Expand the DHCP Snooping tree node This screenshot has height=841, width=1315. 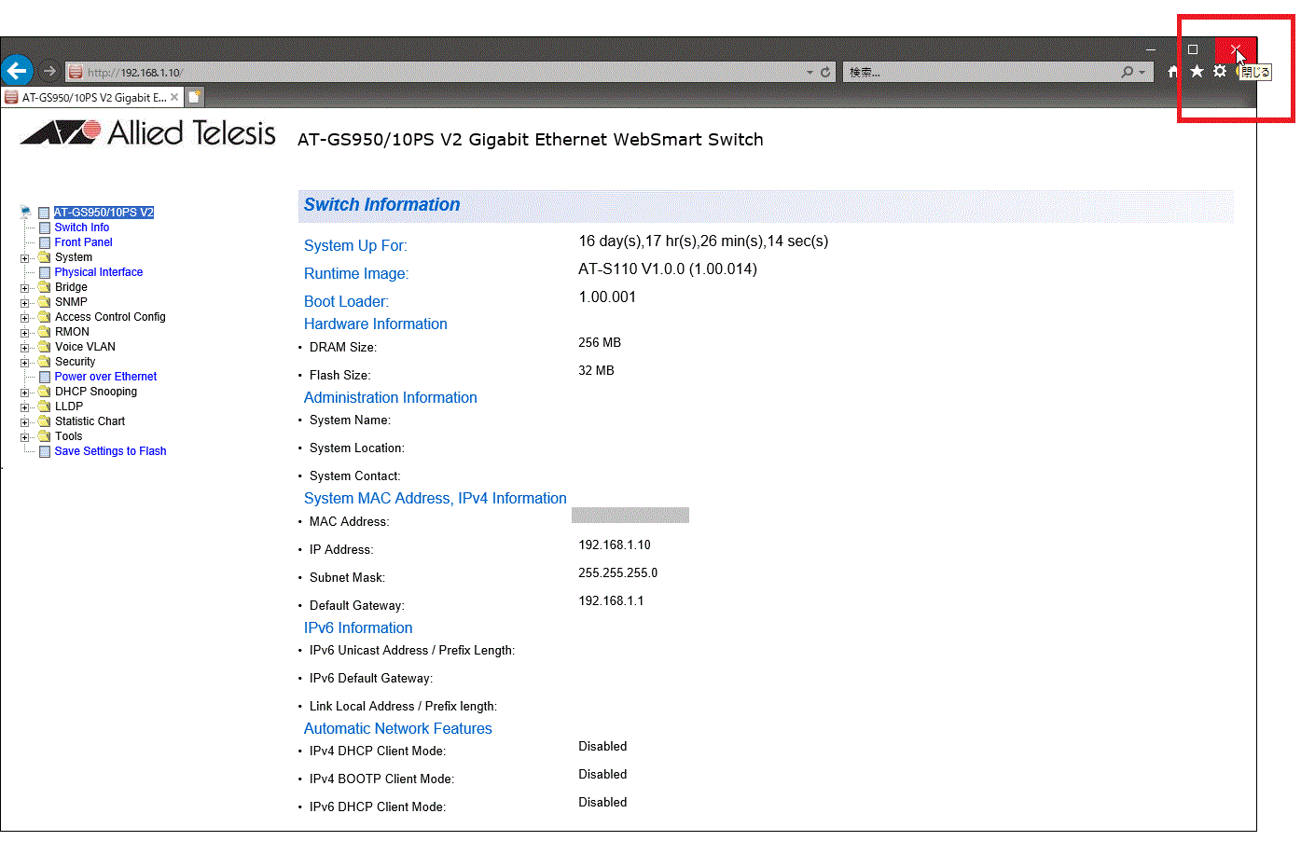[x=25, y=393]
